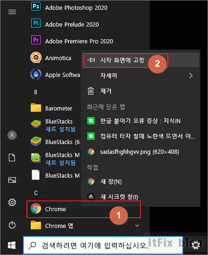This screenshot has width=208, height=255.
Task: Click the search magnifier icon
Action: tap(32, 245)
